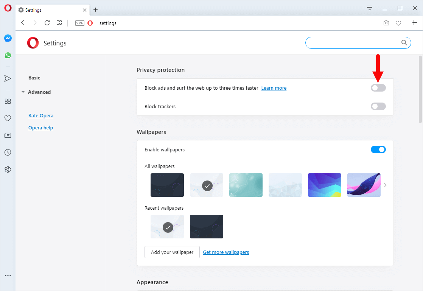Click the page vertical scrollbar

[420, 89]
